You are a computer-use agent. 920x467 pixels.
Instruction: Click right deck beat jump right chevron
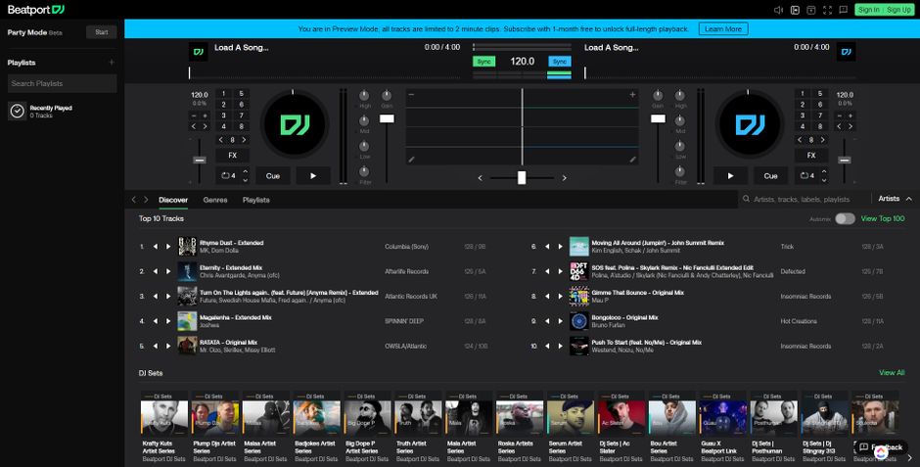click(x=822, y=140)
